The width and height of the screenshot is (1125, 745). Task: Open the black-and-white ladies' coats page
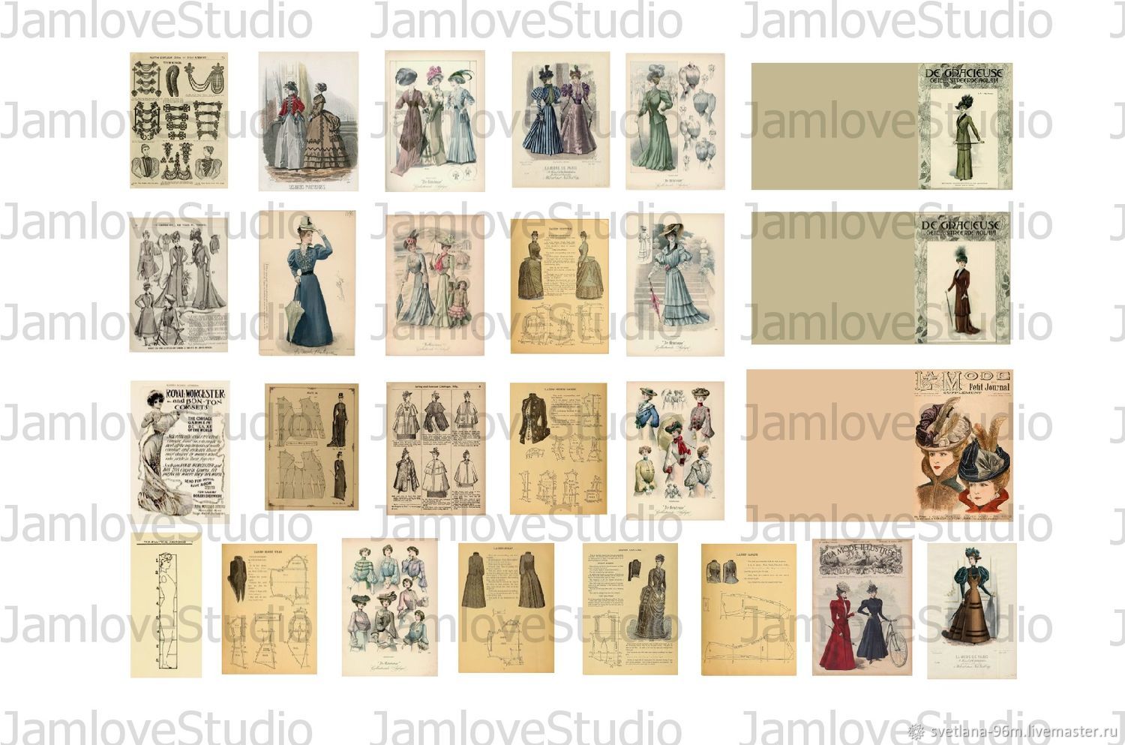pos(178,284)
